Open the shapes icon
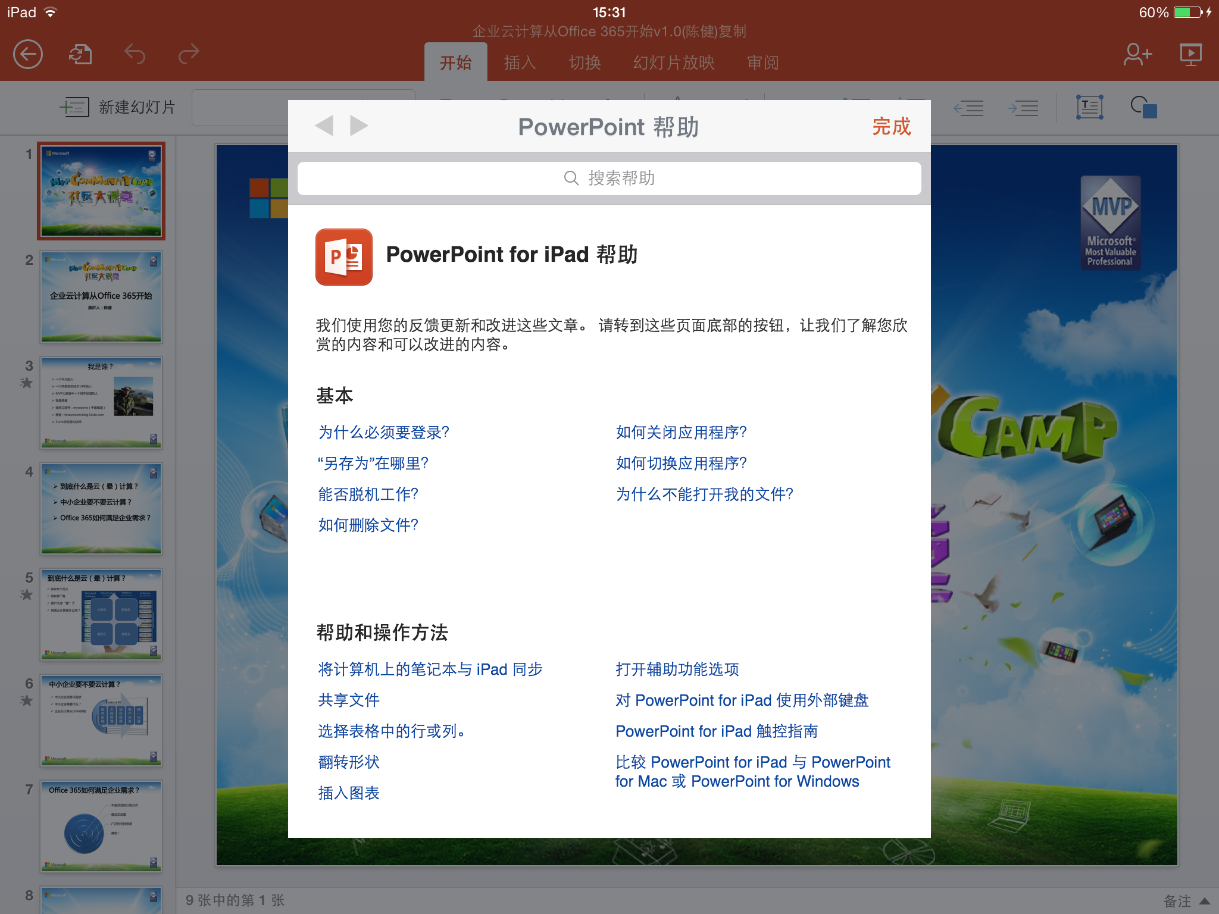Image resolution: width=1219 pixels, height=914 pixels. coord(1143,107)
